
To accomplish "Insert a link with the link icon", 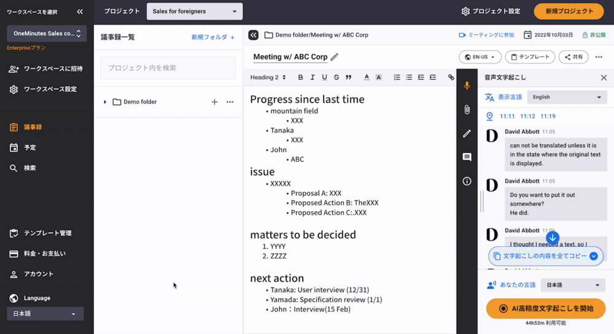I will (x=451, y=77).
